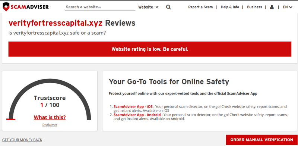Image resolution: width=298 pixels, height=146 pixels.
Task: Follow ScamAdviser App - Android link
Action: [137, 115]
